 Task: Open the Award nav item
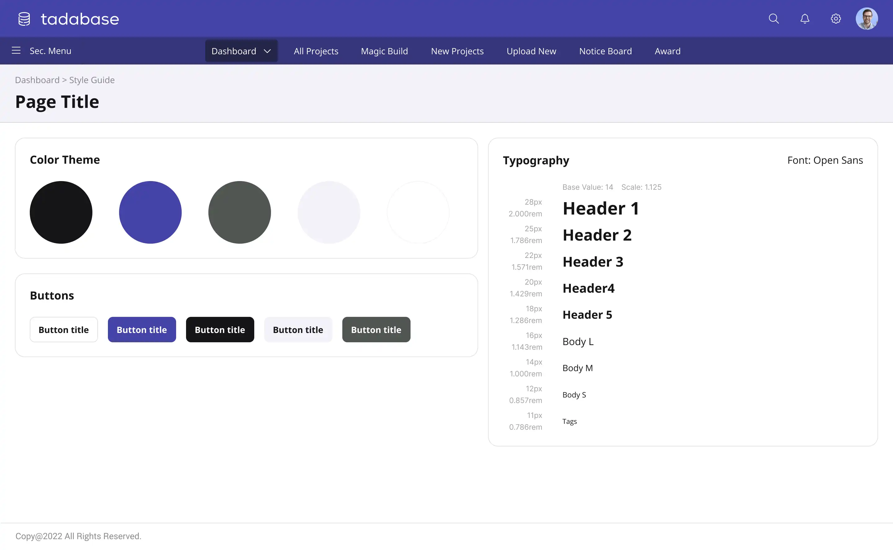[x=668, y=51]
